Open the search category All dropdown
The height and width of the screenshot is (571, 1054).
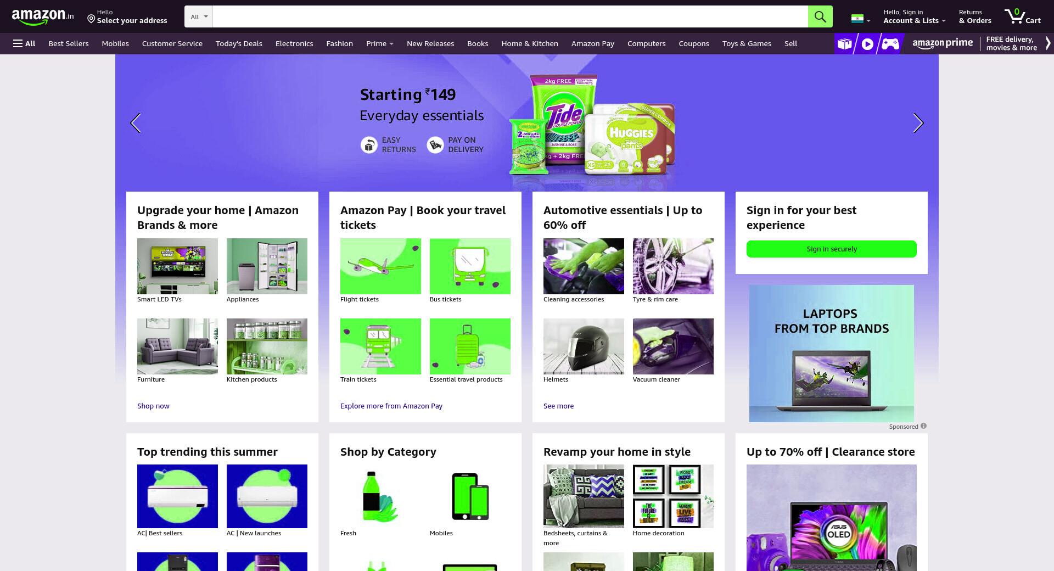[199, 16]
